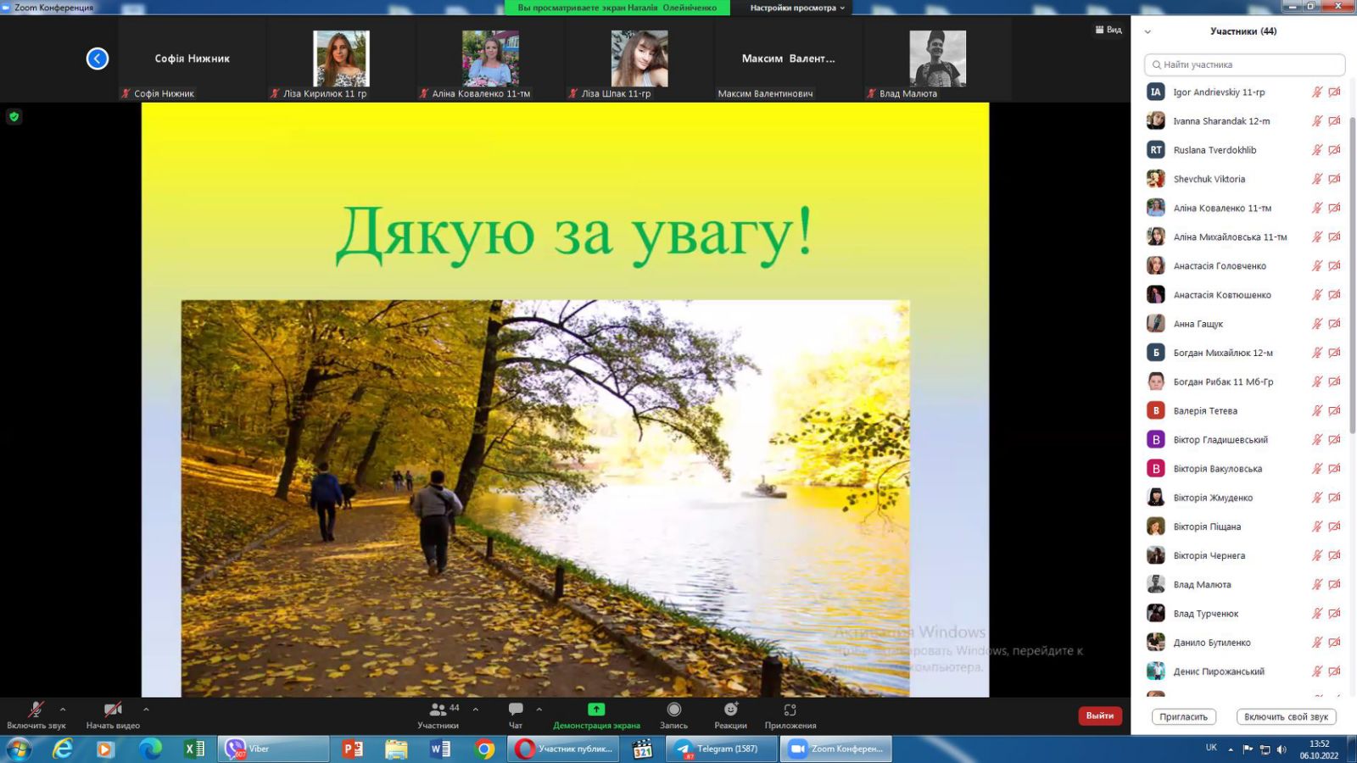Screen dimensions: 1357x763
Task: Open the Opera taskbar window
Action: click(564, 749)
